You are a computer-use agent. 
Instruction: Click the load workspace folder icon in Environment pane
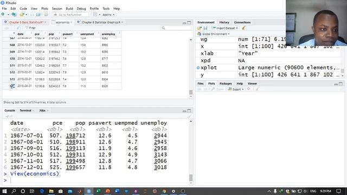point(200,28)
